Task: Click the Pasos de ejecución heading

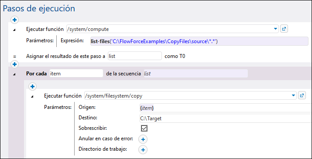Action: coord(39,9)
